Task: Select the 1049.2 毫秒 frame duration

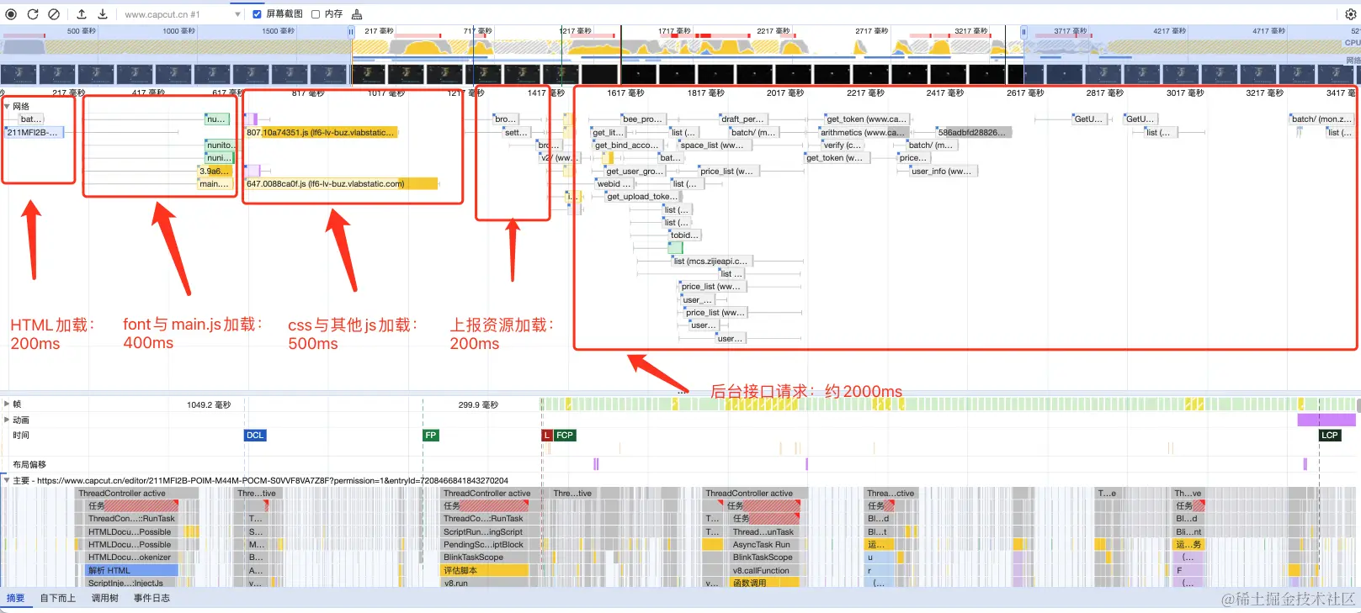Action: (x=209, y=405)
